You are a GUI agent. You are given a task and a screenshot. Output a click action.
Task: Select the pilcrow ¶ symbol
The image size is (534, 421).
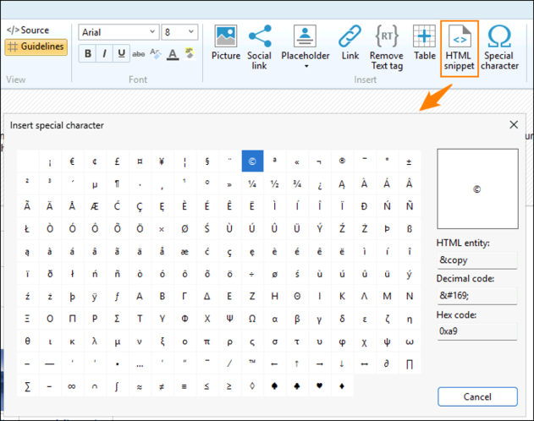pyautogui.click(x=117, y=183)
